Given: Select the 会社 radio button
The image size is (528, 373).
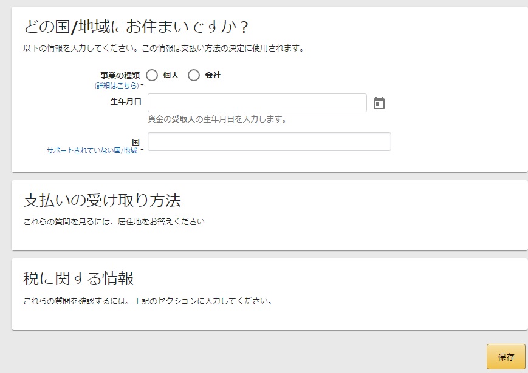Looking at the screenshot, I should tap(194, 75).
